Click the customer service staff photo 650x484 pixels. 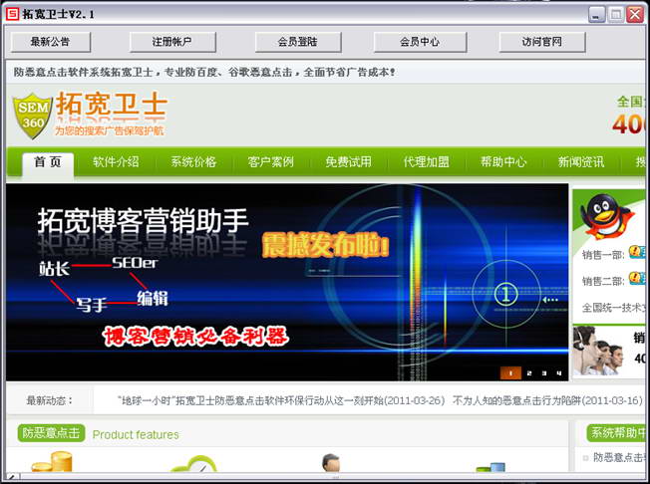click(598, 351)
